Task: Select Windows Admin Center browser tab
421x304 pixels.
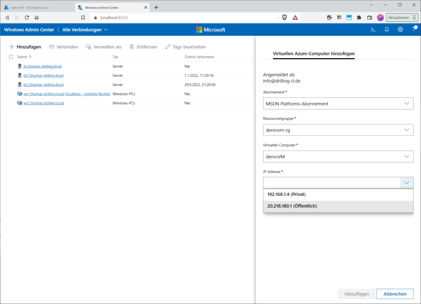Action: 113,7
